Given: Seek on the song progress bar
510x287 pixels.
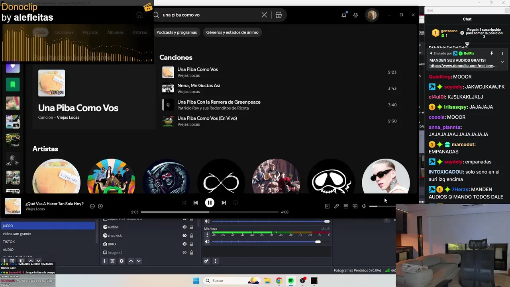Looking at the screenshot, I should pyautogui.click(x=210, y=212).
